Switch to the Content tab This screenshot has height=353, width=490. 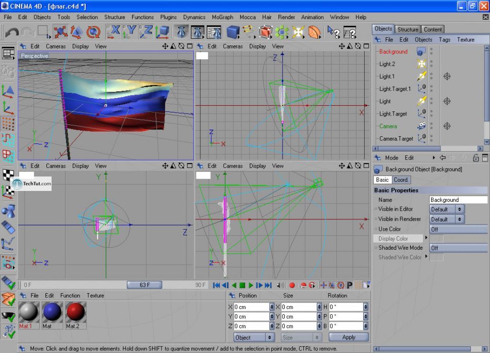point(433,29)
